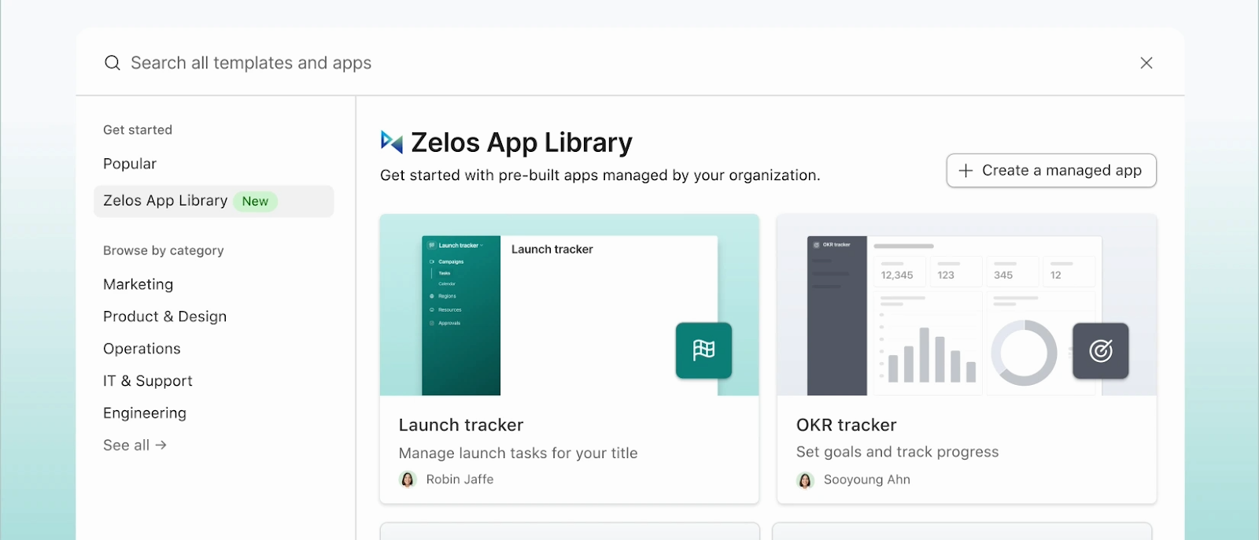This screenshot has height=540, width=1259.
Task: Click the See all arrow
Action: pos(161,446)
